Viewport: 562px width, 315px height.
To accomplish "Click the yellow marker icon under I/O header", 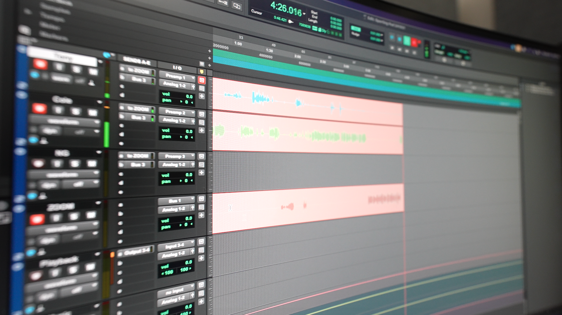I will pyautogui.click(x=201, y=72).
